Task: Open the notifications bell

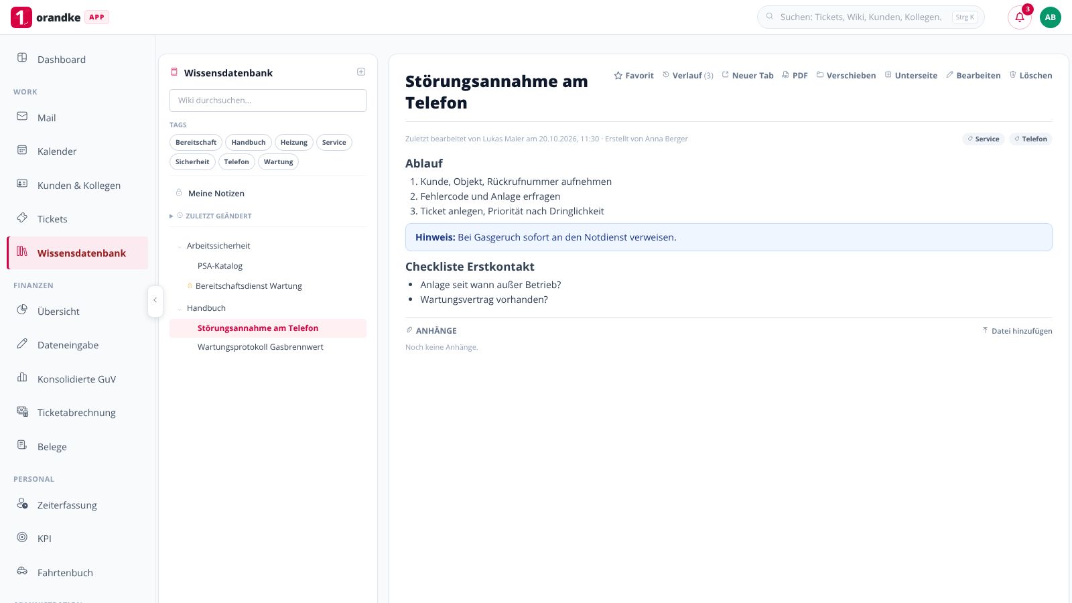Action: (1019, 17)
